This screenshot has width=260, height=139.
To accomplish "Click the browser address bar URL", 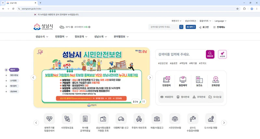I will coord(32,9).
